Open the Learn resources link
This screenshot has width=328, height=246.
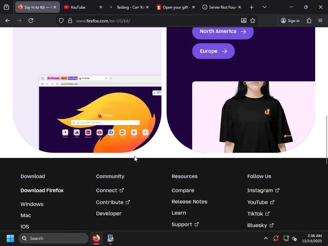pyautogui.click(x=179, y=213)
